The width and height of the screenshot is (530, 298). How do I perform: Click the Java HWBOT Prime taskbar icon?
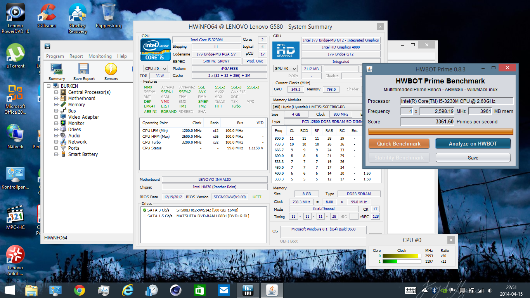[272, 290]
